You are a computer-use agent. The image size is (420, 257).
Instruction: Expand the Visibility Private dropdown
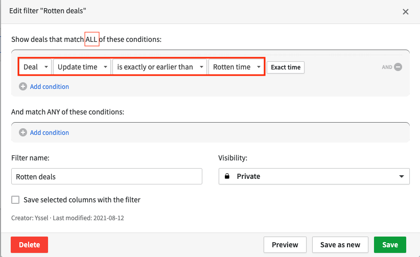[314, 176]
